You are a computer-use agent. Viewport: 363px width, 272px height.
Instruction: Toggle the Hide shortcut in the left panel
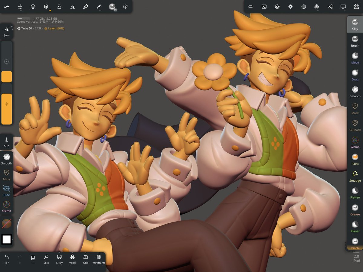click(x=6, y=191)
